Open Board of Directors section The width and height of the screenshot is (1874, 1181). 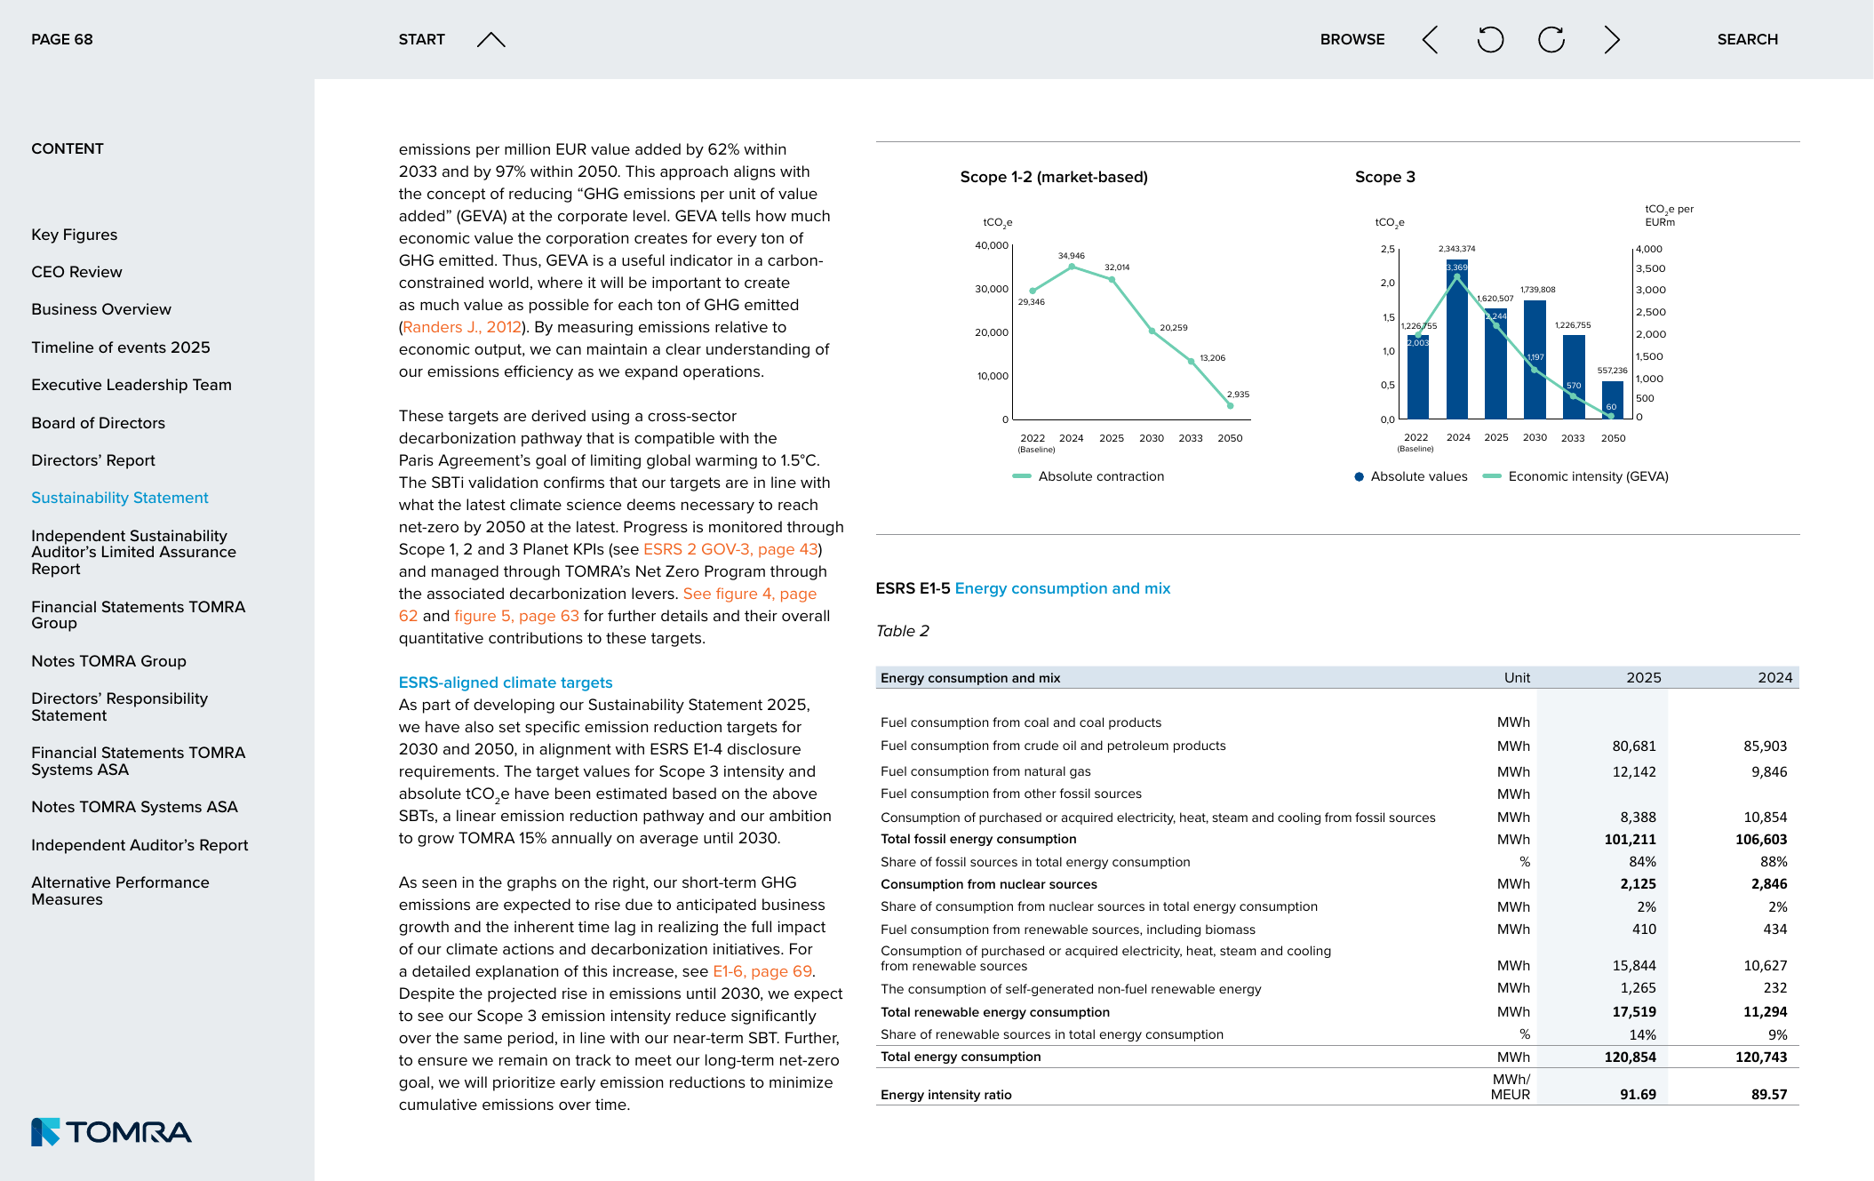tap(98, 423)
